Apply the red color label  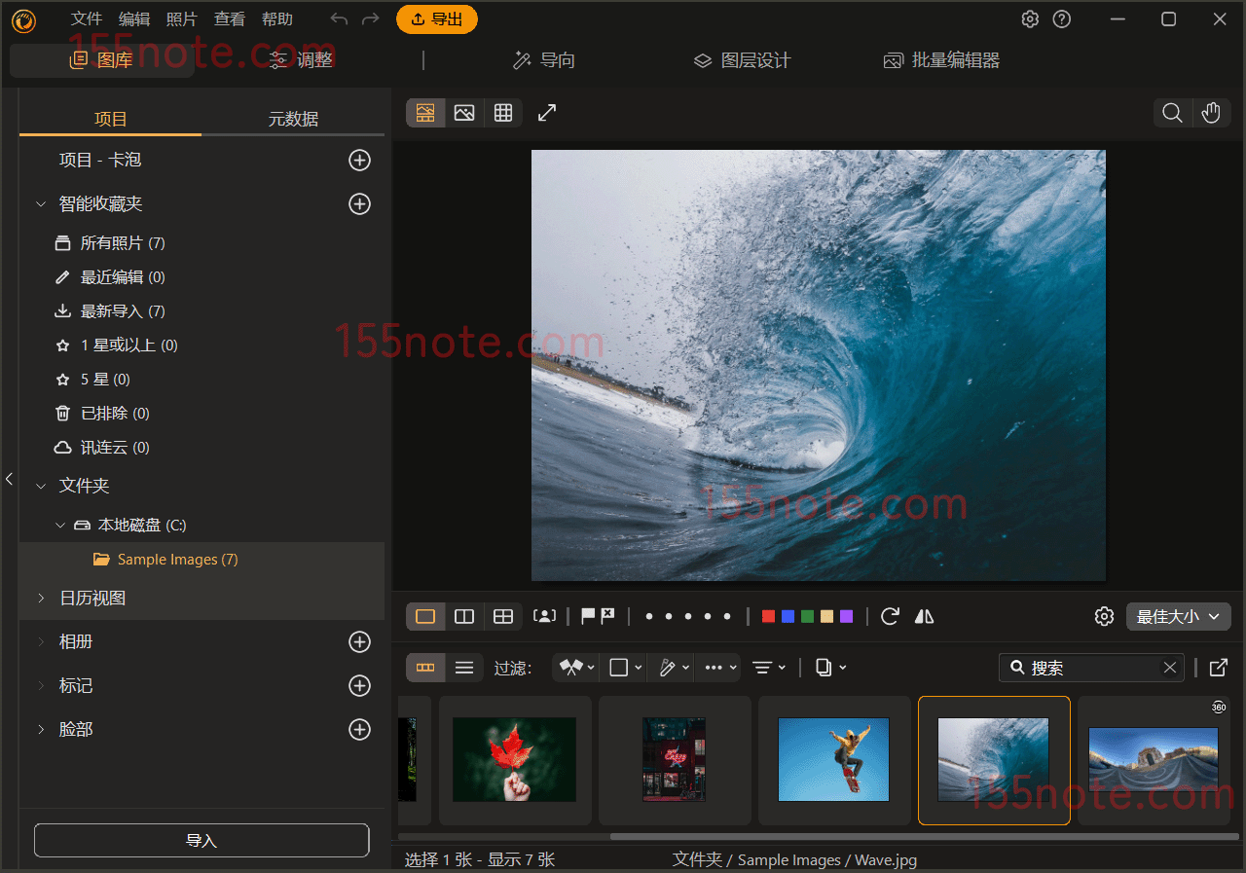768,616
